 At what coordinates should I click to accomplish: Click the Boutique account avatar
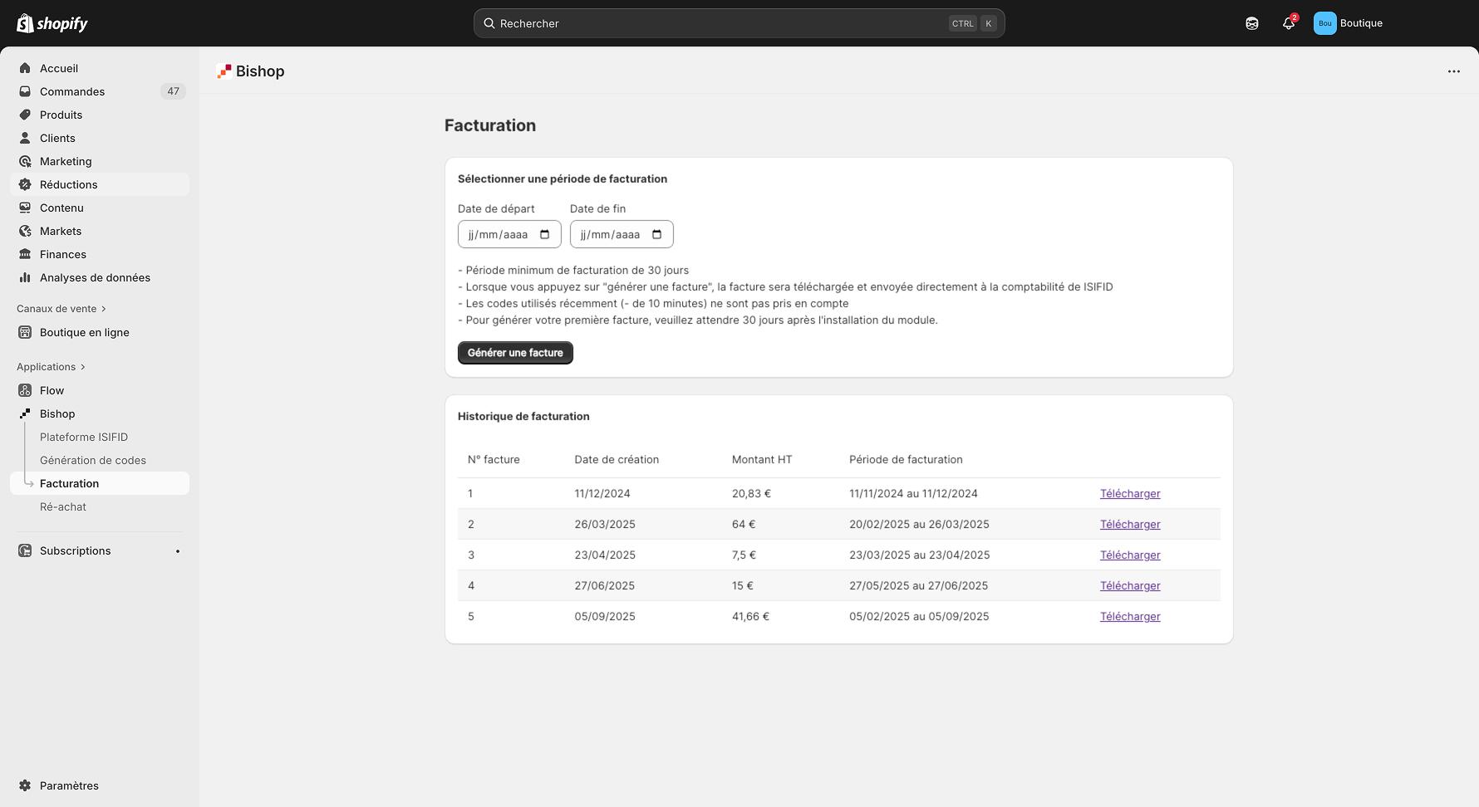(x=1324, y=23)
